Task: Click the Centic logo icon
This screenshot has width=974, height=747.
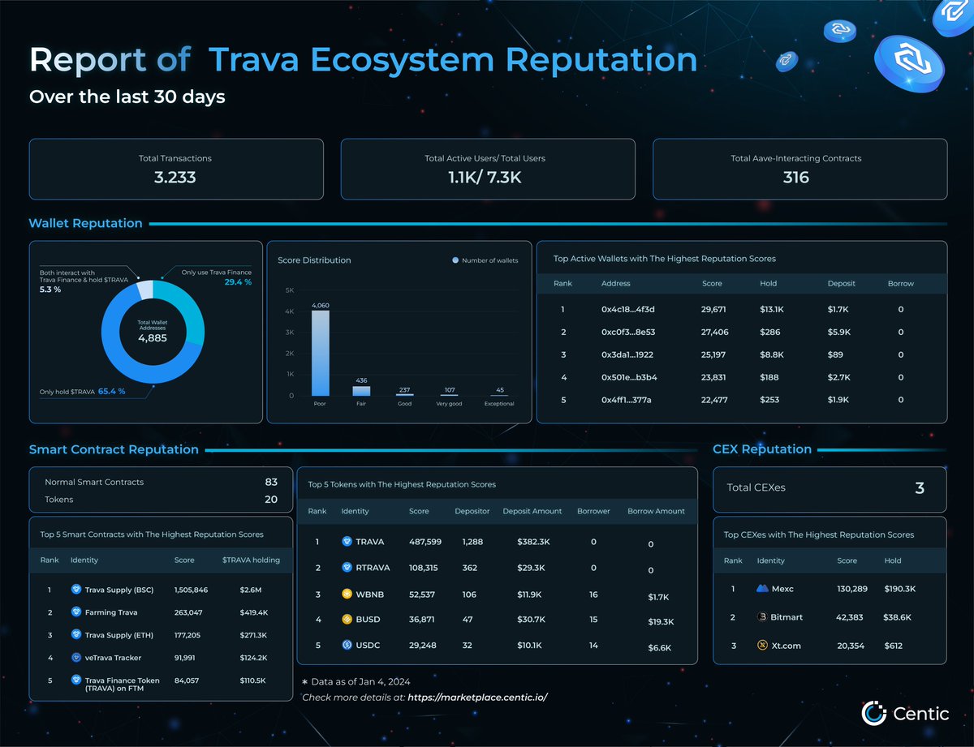Action: (873, 714)
